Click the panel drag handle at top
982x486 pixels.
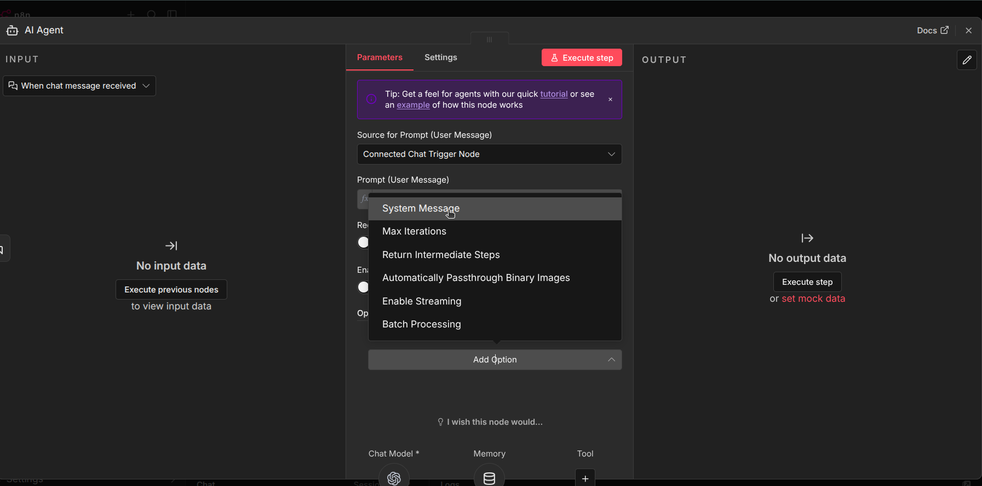pos(489,39)
